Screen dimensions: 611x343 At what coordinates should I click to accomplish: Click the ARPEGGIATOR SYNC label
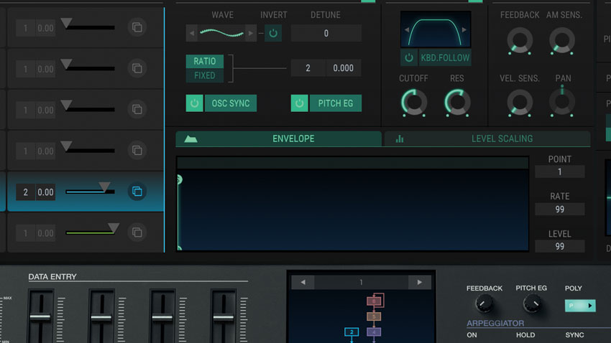point(574,335)
